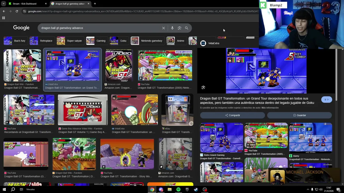Go back with the browser back arrow
This screenshot has width=344, height=193.
pyautogui.click(x=4, y=11)
